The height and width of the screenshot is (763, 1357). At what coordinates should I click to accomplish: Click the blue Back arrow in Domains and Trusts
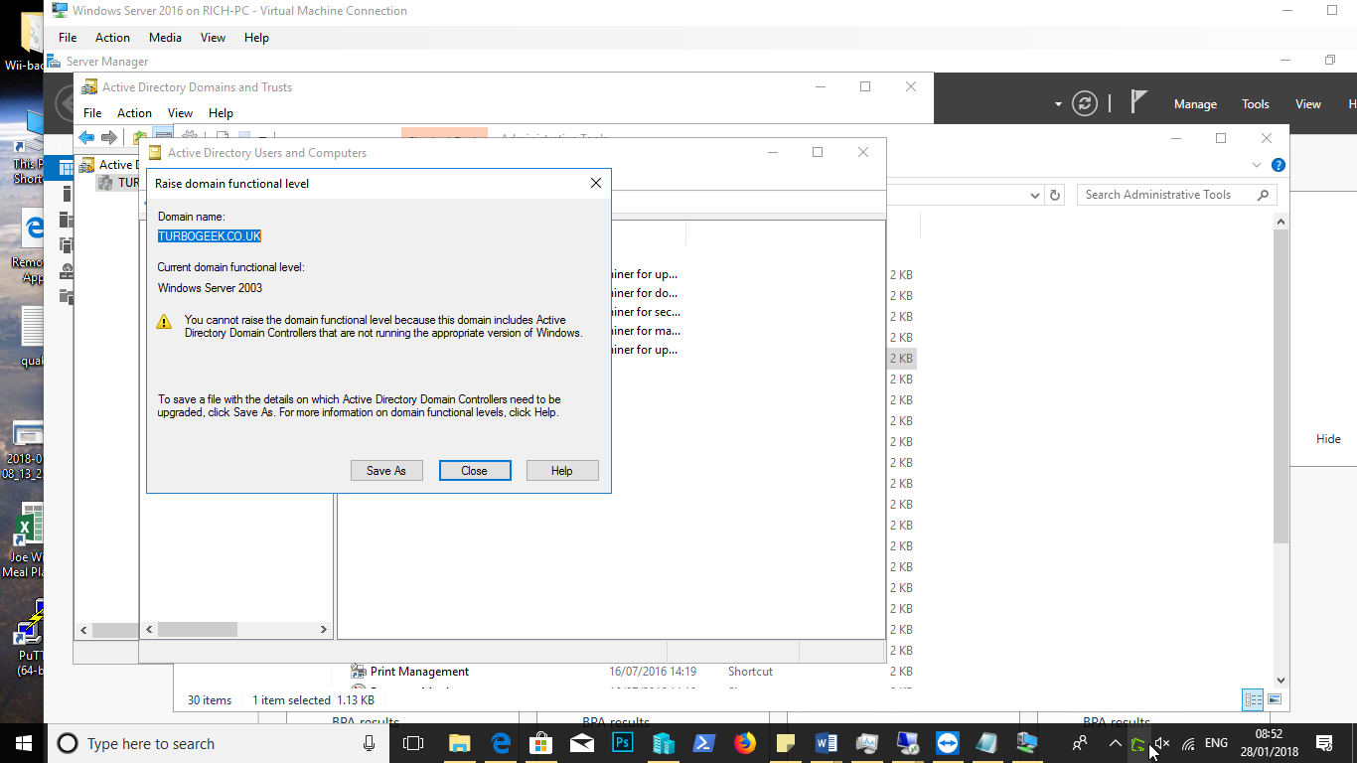click(86, 137)
